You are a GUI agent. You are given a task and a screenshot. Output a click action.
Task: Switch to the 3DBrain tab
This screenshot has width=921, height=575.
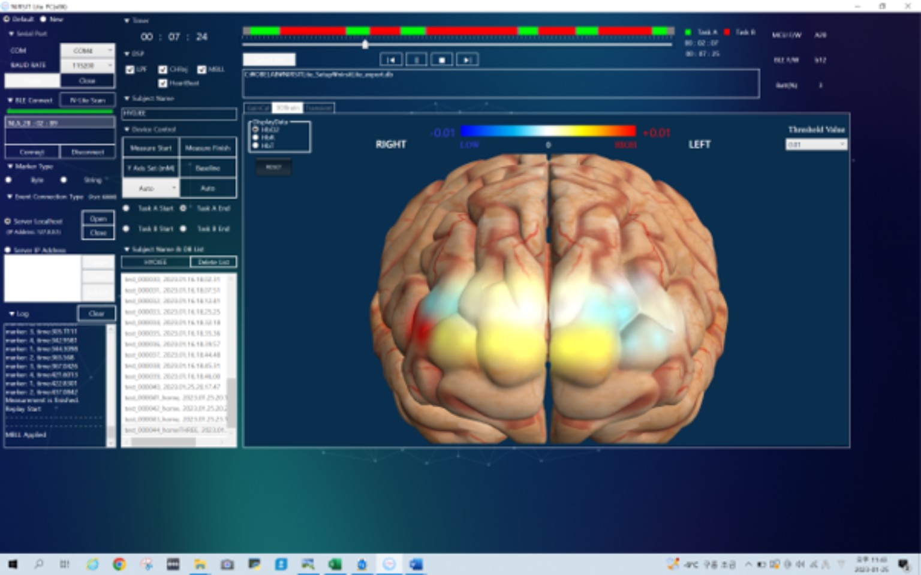288,108
